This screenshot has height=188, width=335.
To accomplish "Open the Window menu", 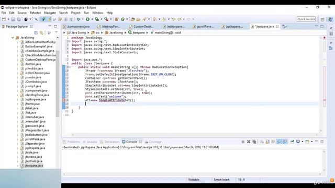I will (x=98, y=13).
